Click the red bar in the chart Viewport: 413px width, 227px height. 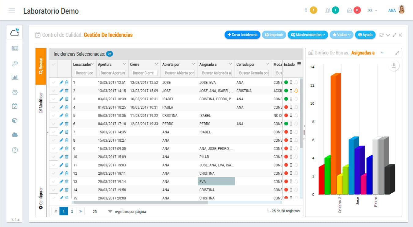[x=321, y=180]
